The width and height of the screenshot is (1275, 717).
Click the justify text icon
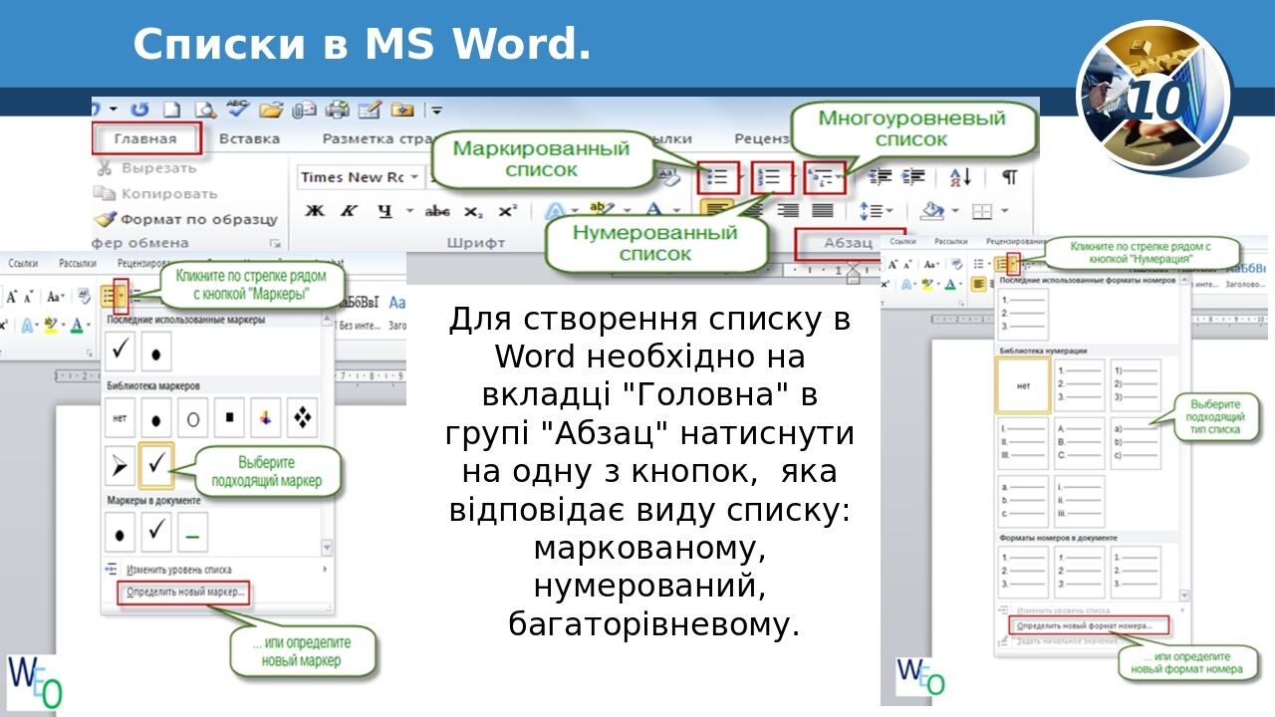pos(823,210)
